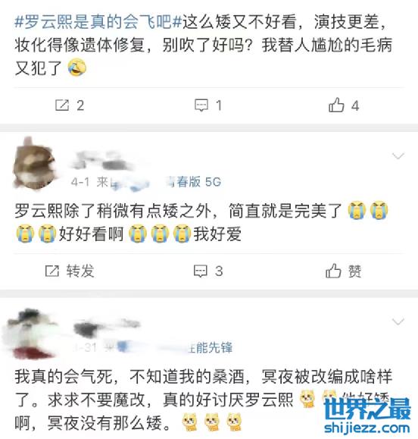Open the third post text about 冥夜
Image resolution: width=418 pixels, height=439 pixels.
204,400
